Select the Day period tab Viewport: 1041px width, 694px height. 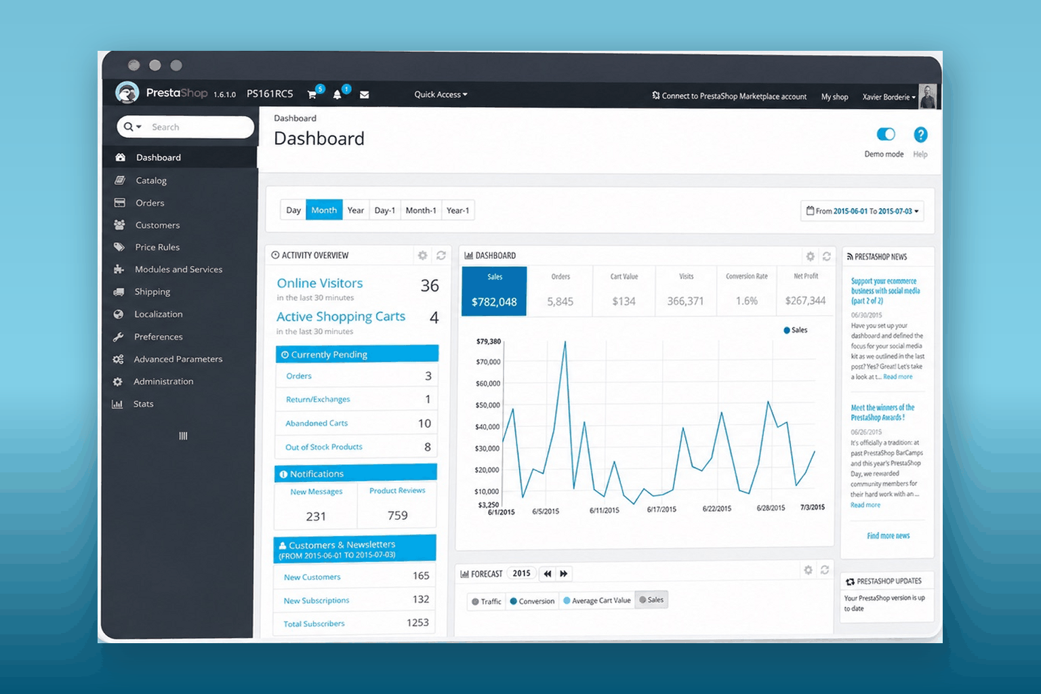[x=293, y=210]
